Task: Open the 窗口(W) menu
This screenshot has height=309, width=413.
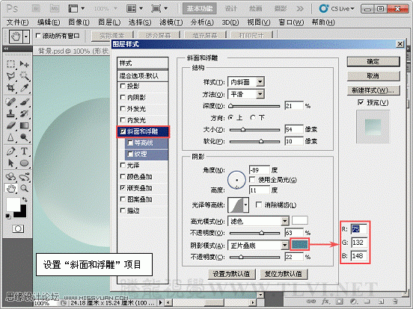Action: [x=291, y=22]
